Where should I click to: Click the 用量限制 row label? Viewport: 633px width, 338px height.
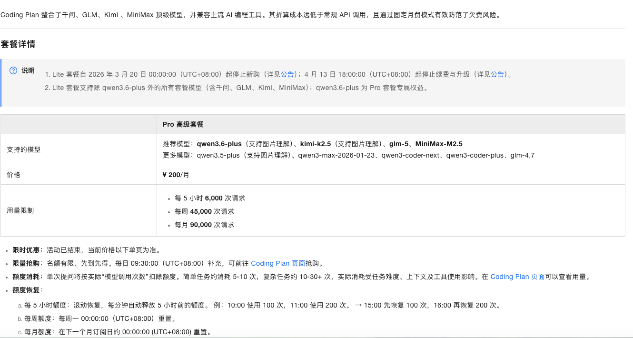[x=20, y=210]
